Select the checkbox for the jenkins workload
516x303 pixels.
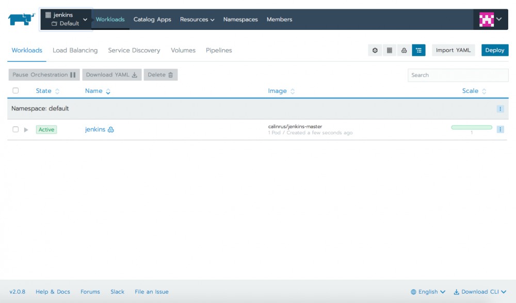click(x=15, y=129)
